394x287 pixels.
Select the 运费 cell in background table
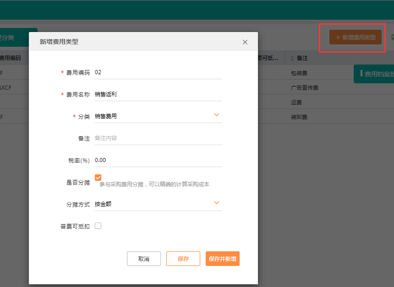pyautogui.click(x=296, y=102)
